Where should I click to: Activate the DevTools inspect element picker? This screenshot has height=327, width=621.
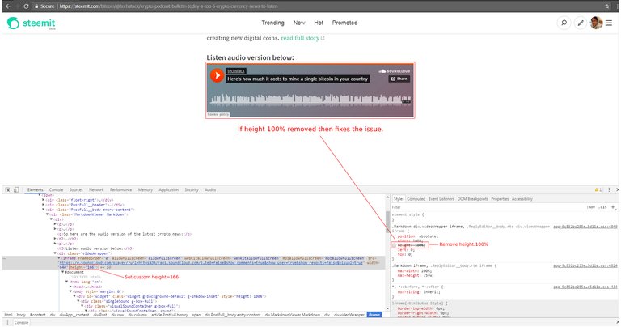pos(9,189)
